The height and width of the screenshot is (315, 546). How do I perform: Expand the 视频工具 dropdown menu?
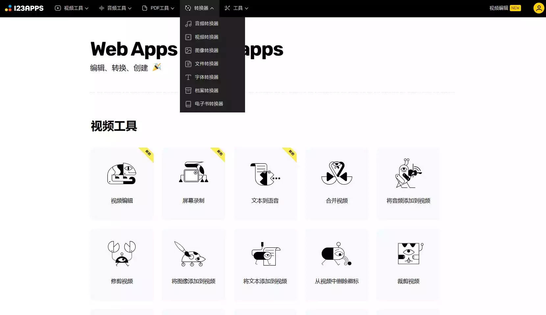[72, 8]
